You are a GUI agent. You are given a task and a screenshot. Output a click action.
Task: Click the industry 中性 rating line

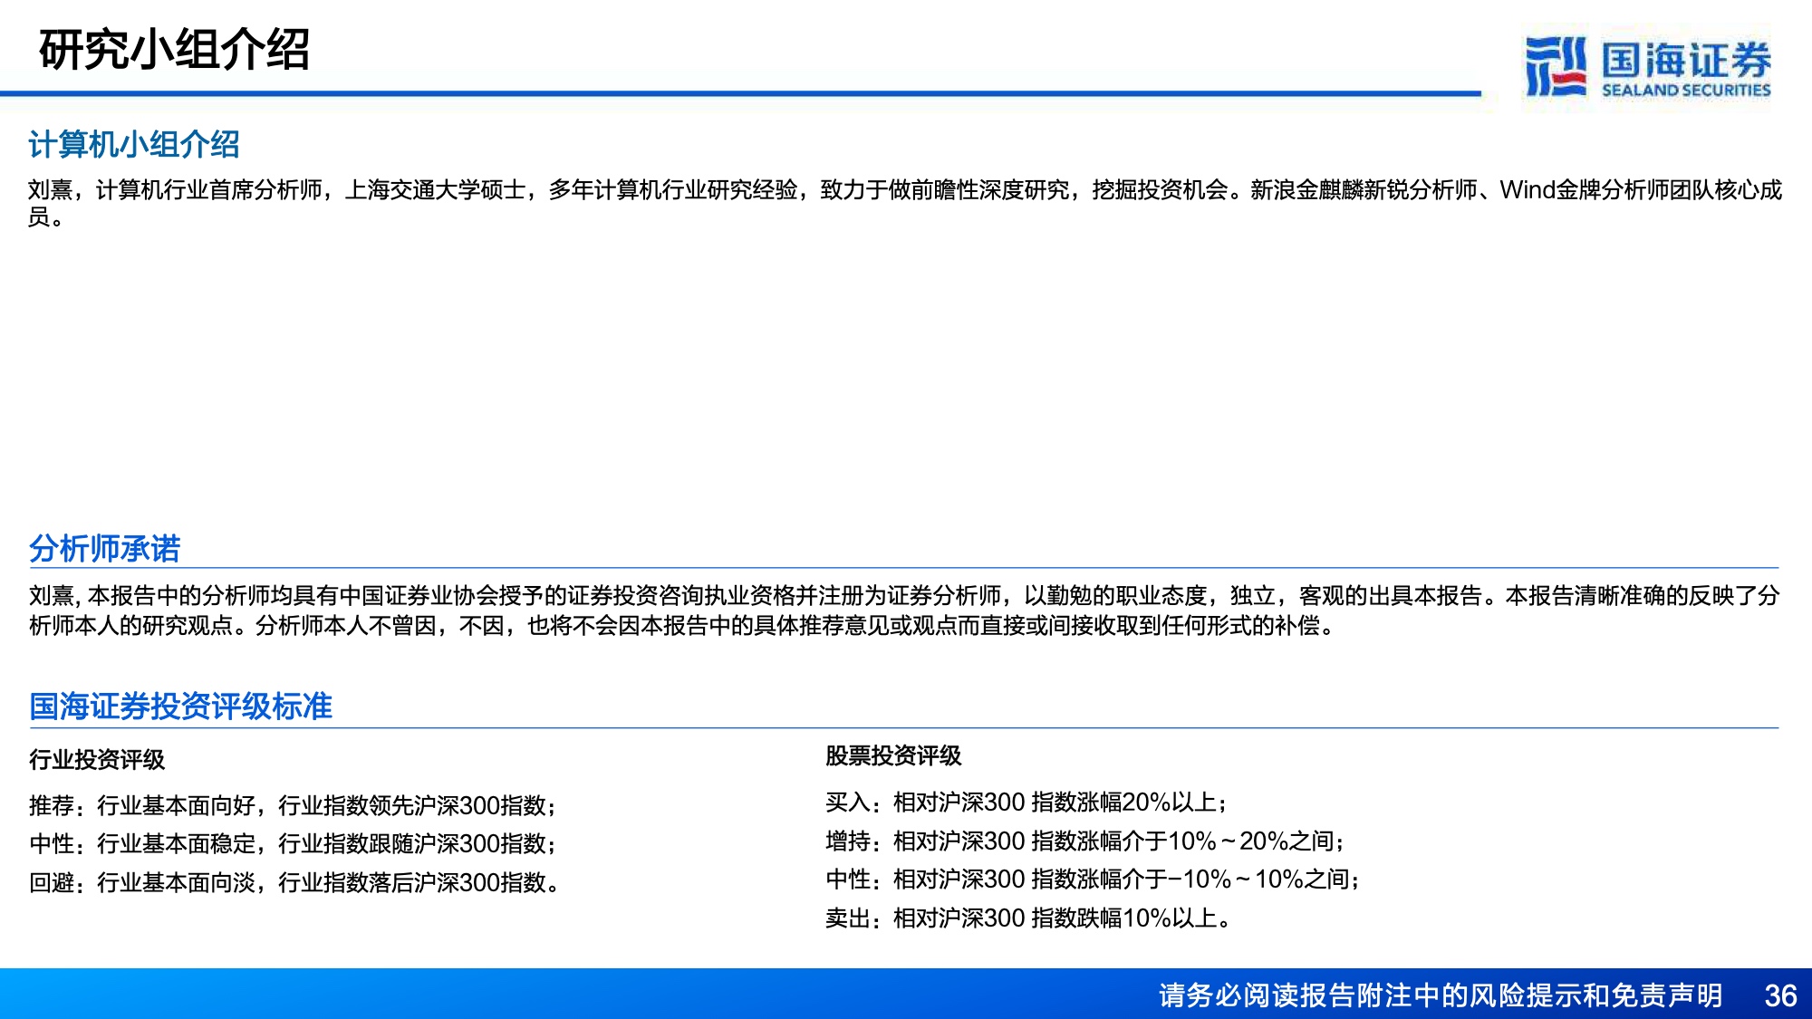coord(293,843)
